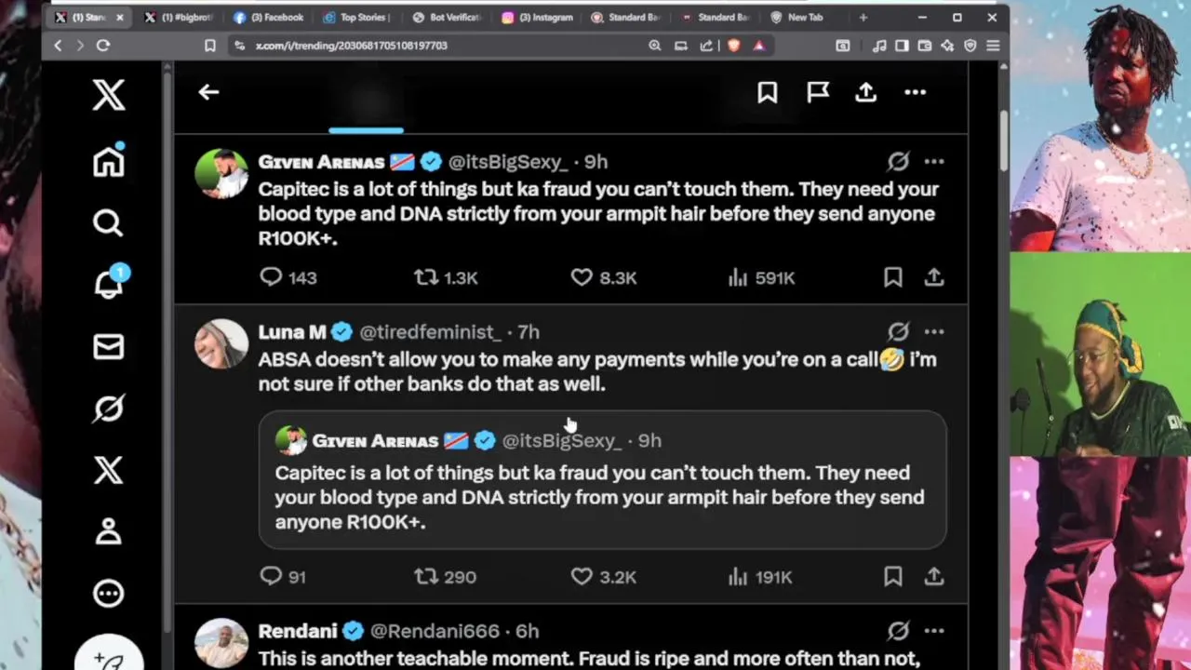1191x670 pixels.
Task: Open Messages envelope icon in the sidebar
Action: click(109, 346)
